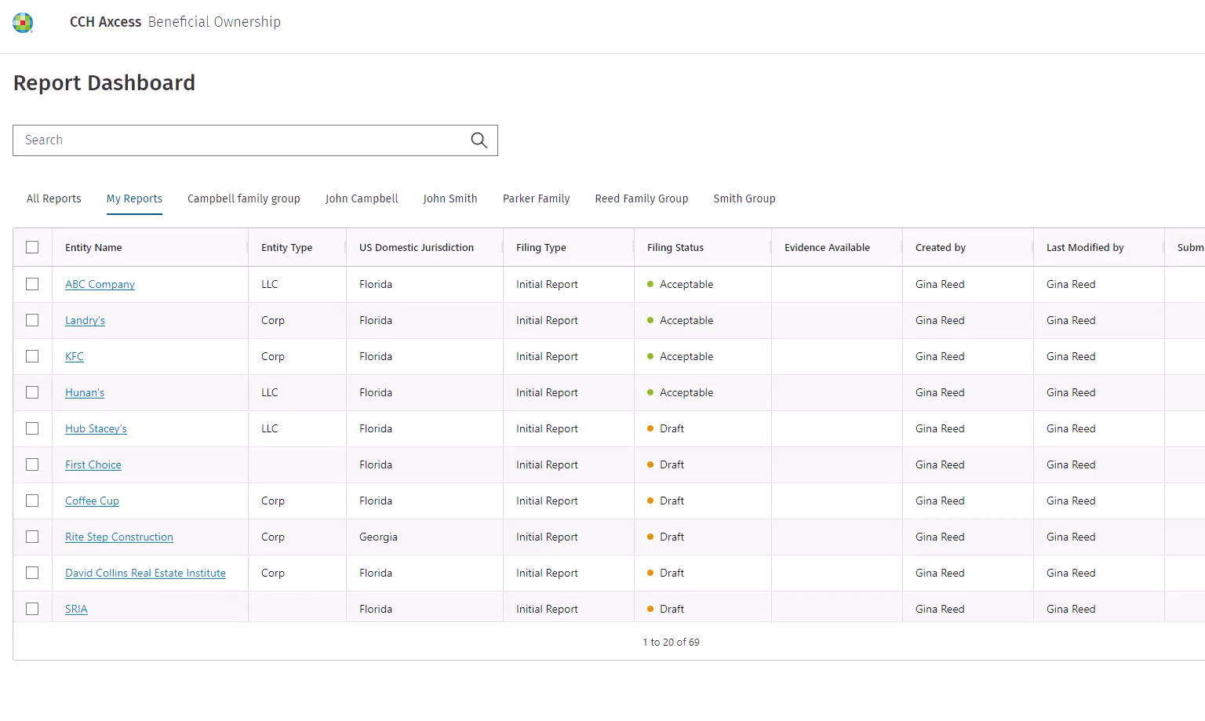Open the Rite Step Construction link
1205x721 pixels.
tap(119, 537)
